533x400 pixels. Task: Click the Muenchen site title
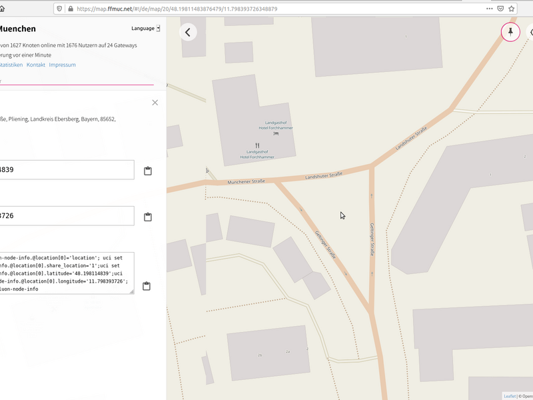(x=18, y=29)
